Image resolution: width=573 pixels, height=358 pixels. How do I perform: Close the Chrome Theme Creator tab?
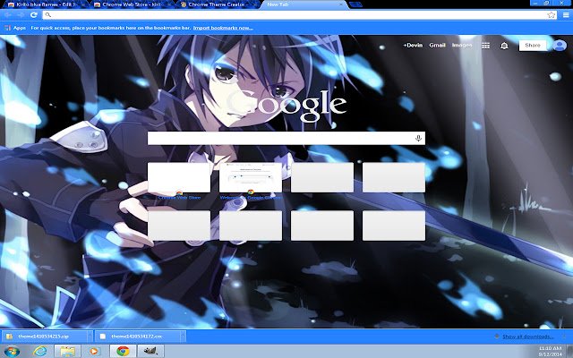(x=254, y=4)
